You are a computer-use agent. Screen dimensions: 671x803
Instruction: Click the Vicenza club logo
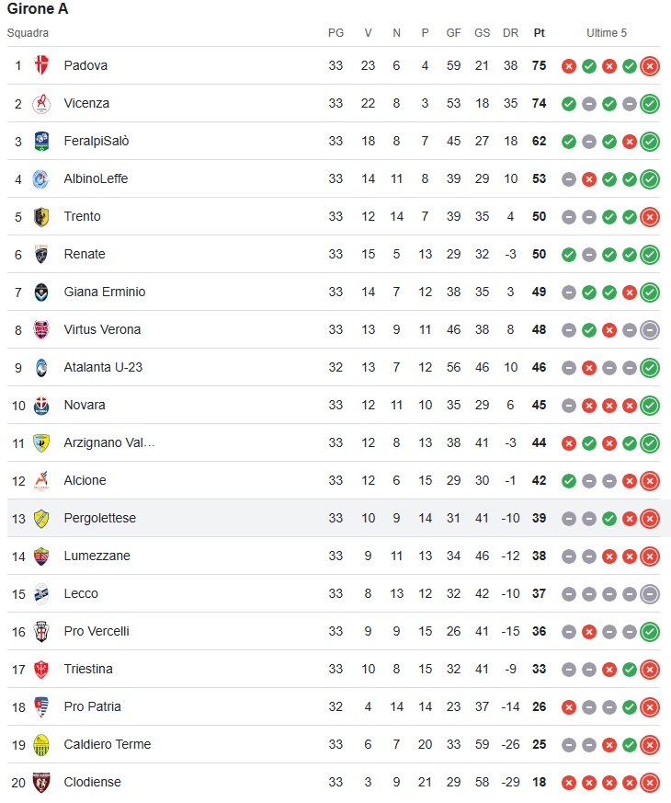point(41,103)
